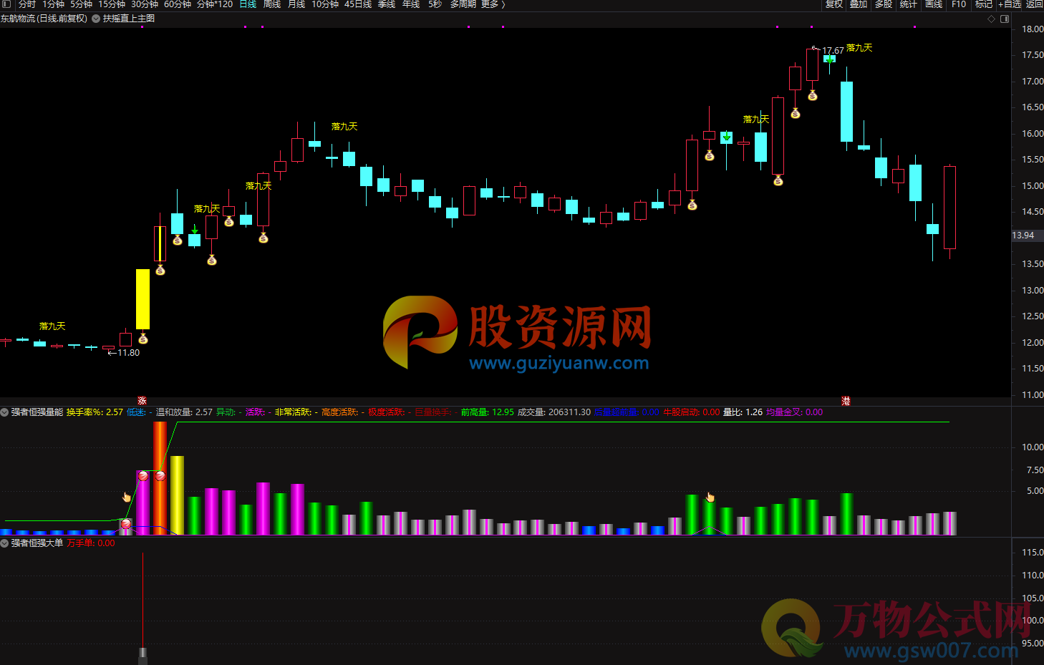
Task: Open 多周期 multi-period view
Action: coord(463,4)
